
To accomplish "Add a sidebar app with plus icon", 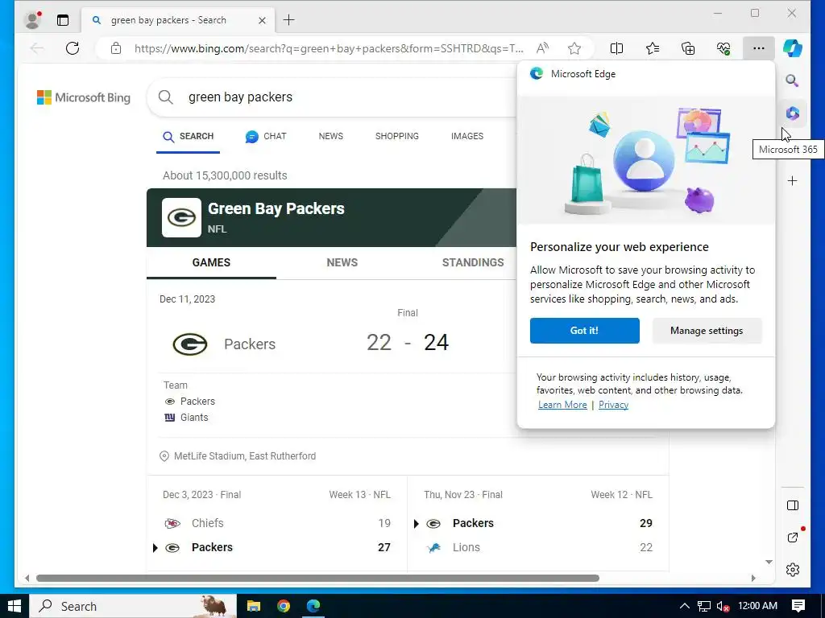I will click(793, 181).
